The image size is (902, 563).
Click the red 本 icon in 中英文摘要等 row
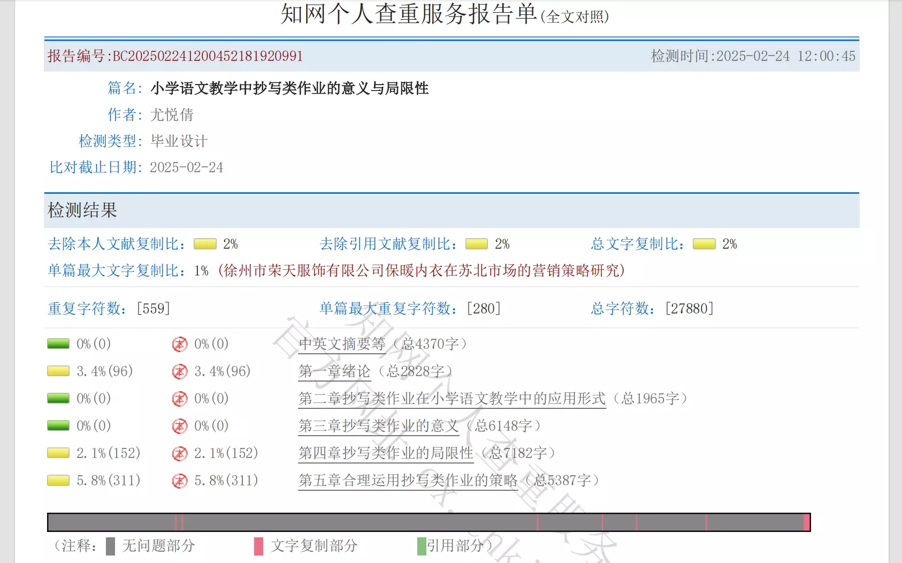pos(180,344)
